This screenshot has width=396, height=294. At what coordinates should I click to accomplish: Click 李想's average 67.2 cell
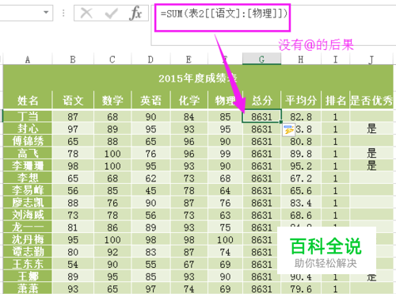point(301,178)
